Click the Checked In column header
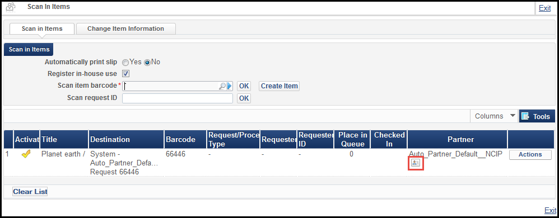This screenshot has width=559, height=218. (389, 139)
